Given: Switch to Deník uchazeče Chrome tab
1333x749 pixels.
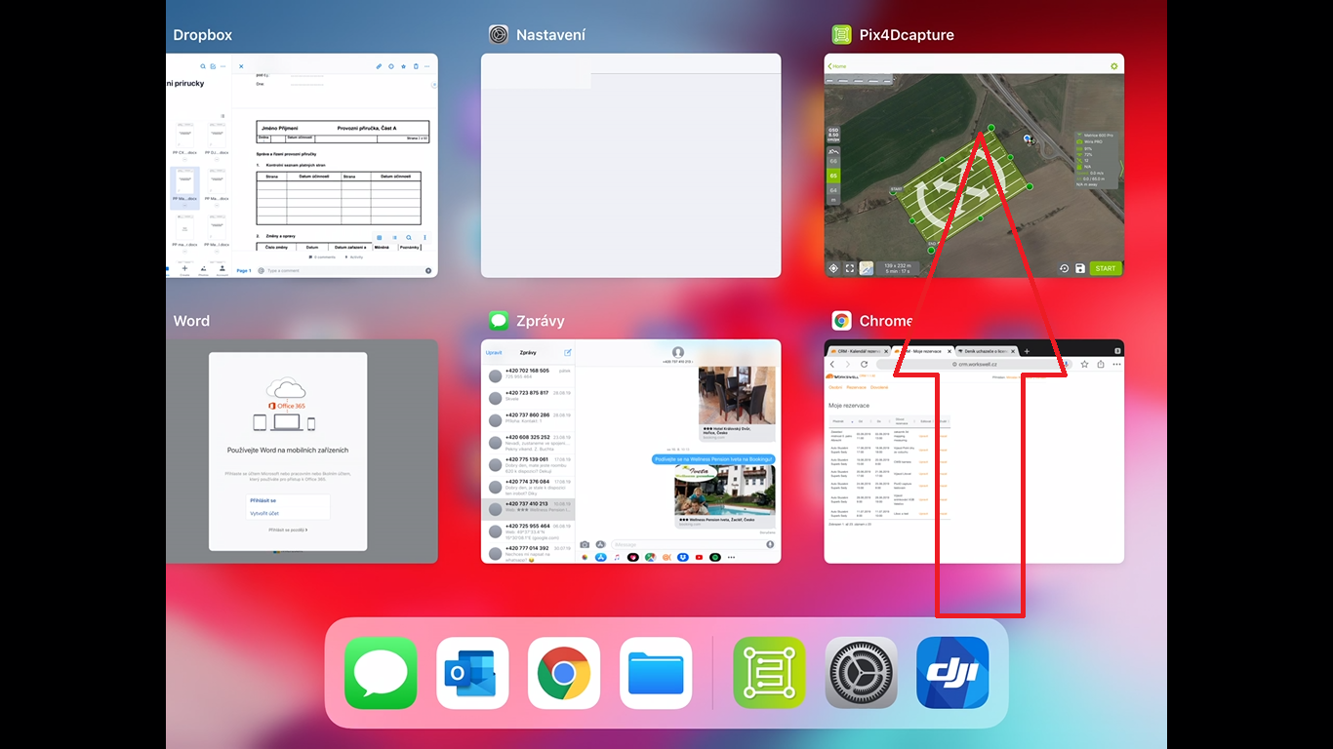Looking at the screenshot, I should (986, 349).
